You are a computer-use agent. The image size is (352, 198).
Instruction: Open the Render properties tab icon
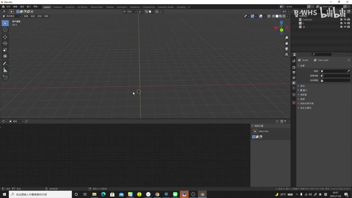[x=294, y=67]
